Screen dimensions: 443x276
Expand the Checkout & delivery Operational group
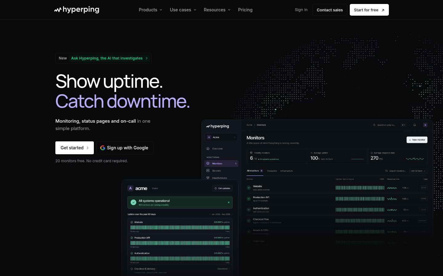coord(223,269)
